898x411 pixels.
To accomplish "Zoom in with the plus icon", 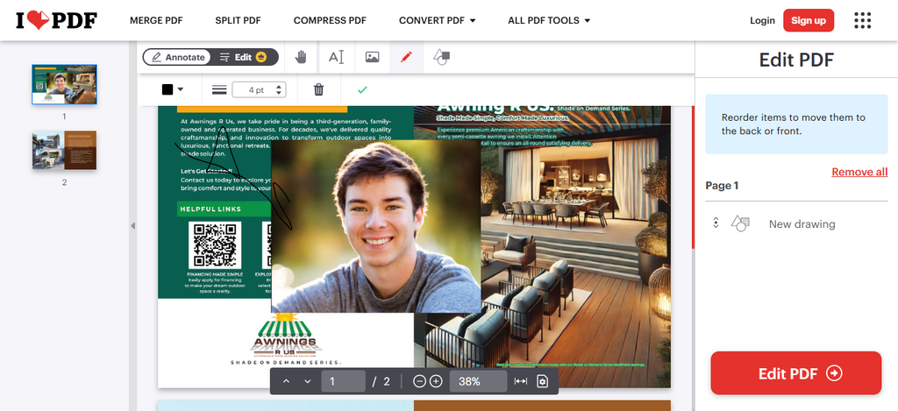I will (436, 381).
